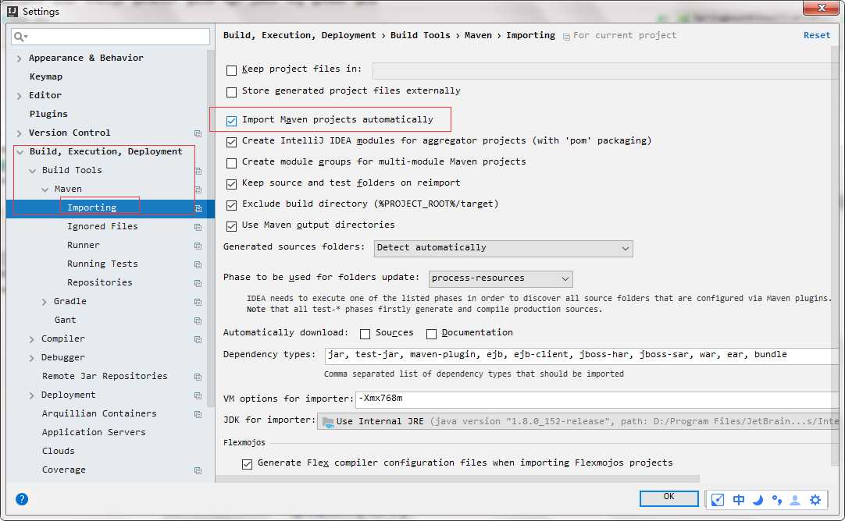Click the VM options for importer field
This screenshot has height=521, width=845.
(597, 399)
